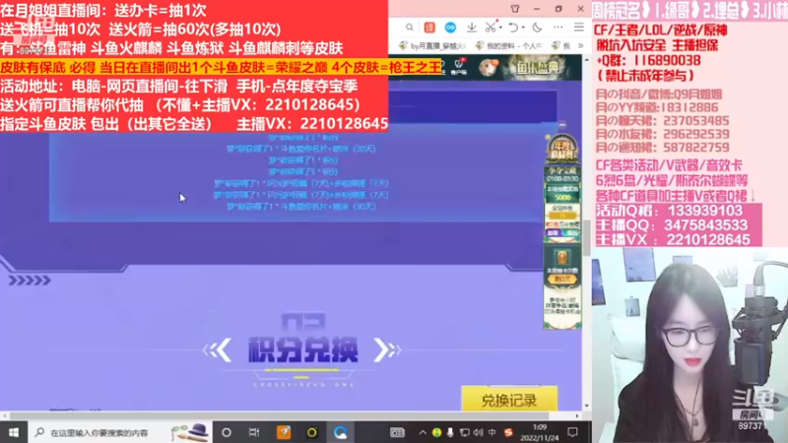This screenshot has height=443, width=788.
Task: Click the 年度嘉年华 floating badge
Action: [561, 150]
